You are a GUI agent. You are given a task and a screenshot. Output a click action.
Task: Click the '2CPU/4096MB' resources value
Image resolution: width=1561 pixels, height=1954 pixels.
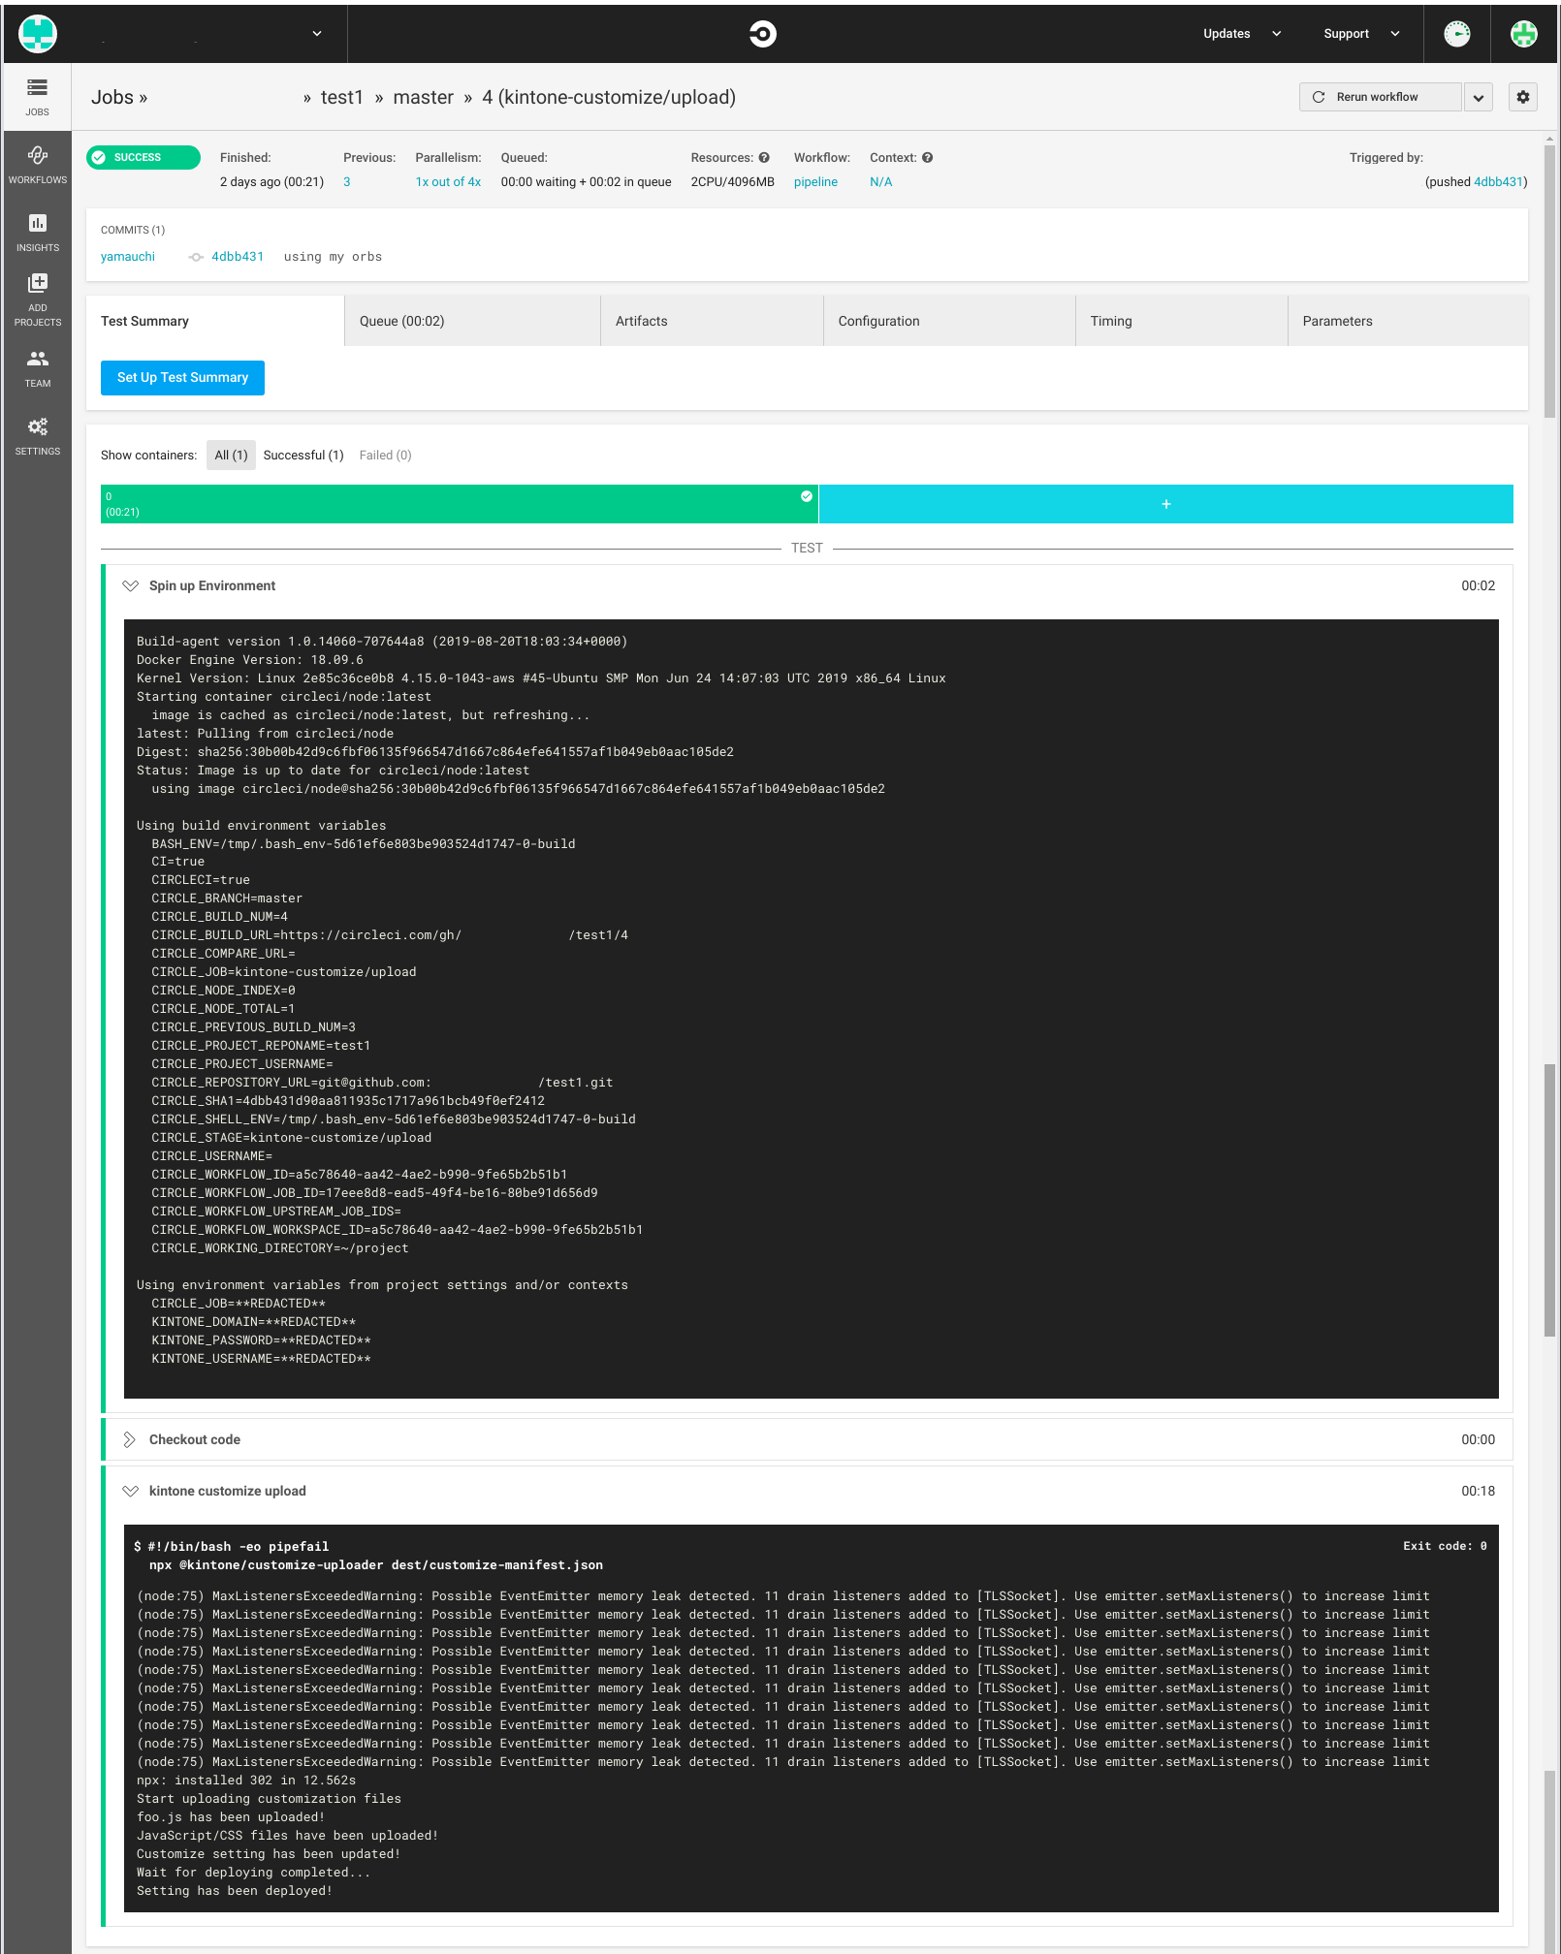(732, 181)
